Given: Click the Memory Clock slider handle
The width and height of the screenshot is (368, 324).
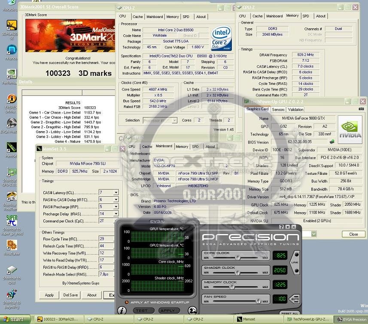Looking at the screenshot, I should tap(232, 287).
